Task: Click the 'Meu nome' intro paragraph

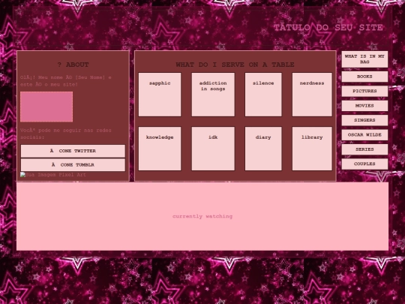Action: (x=66, y=81)
